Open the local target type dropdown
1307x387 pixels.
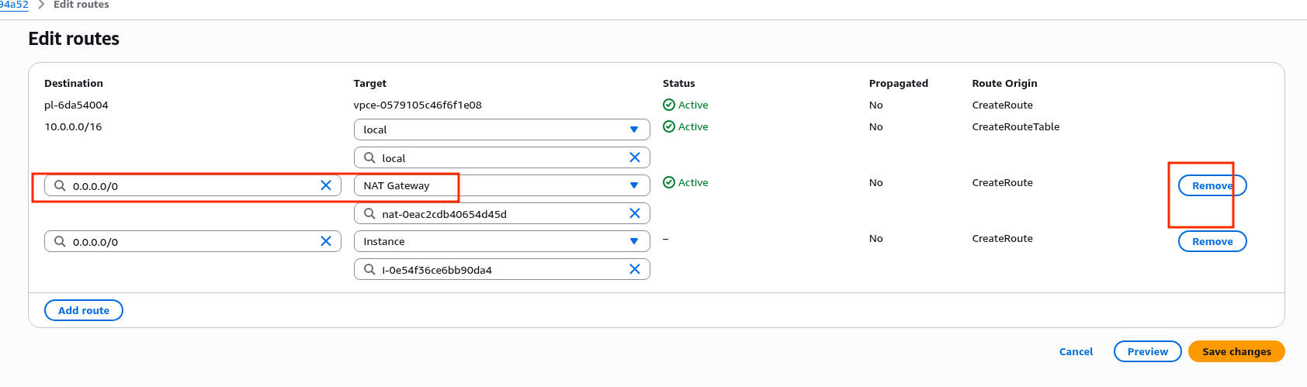[x=501, y=130]
